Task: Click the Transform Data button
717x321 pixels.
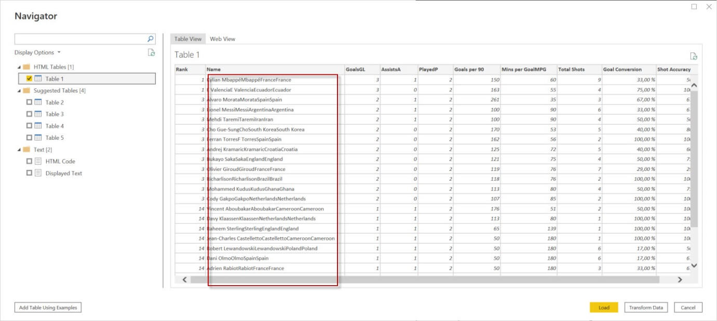Action: click(646, 307)
